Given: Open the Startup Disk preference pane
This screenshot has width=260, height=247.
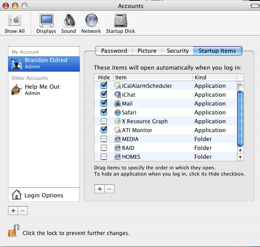Looking at the screenshot, I should pos(121,24).
